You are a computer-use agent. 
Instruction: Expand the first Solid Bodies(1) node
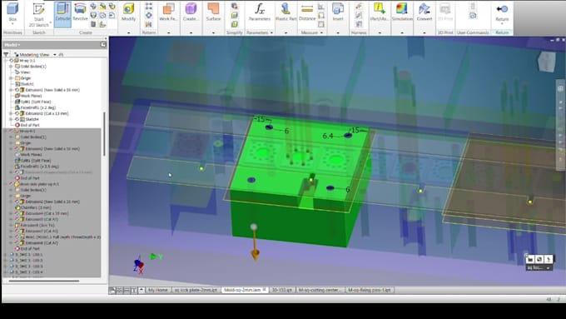pyautogui.click(x=11, y=67)
